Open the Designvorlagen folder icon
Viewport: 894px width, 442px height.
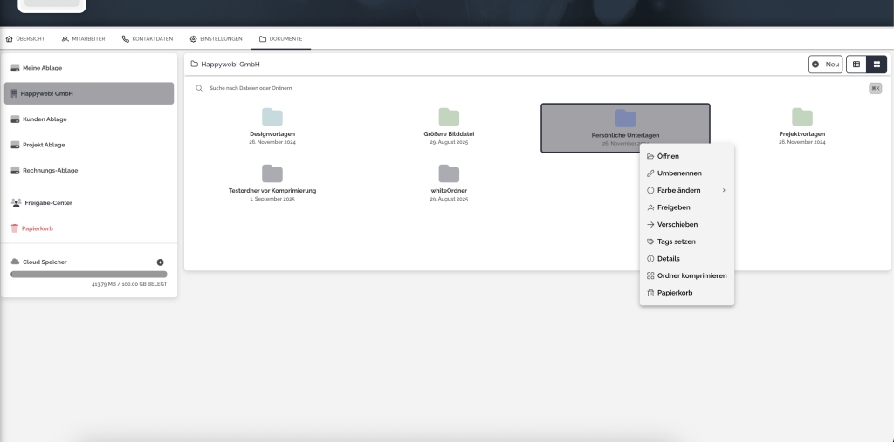pos(272,117)
